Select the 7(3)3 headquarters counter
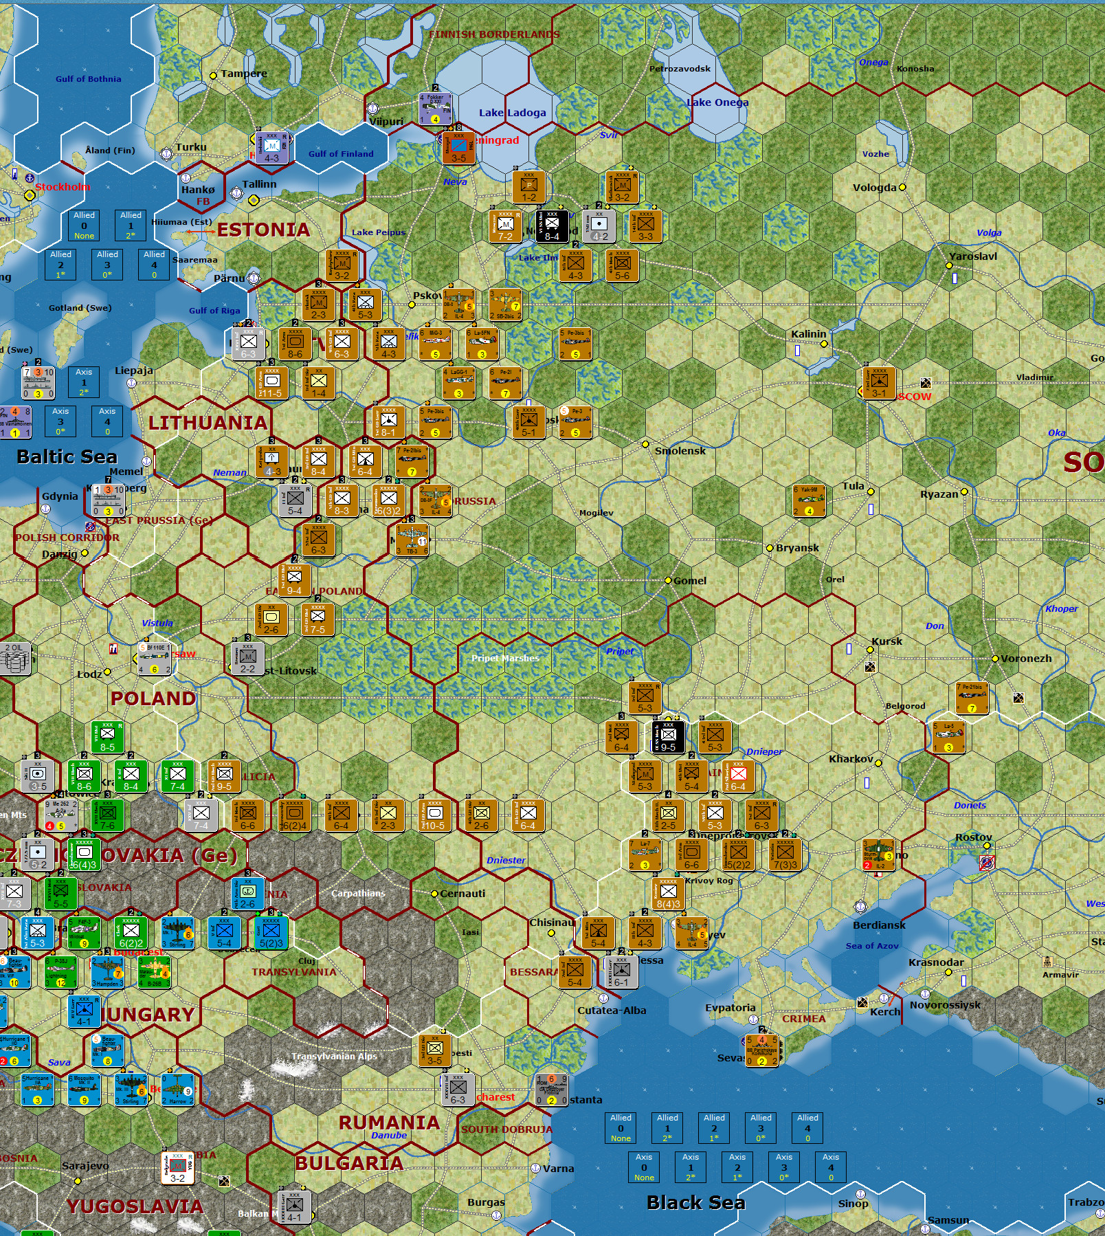Viewport: 1105px width, 1236px height. pyautogui.click(x=785, y=854)
